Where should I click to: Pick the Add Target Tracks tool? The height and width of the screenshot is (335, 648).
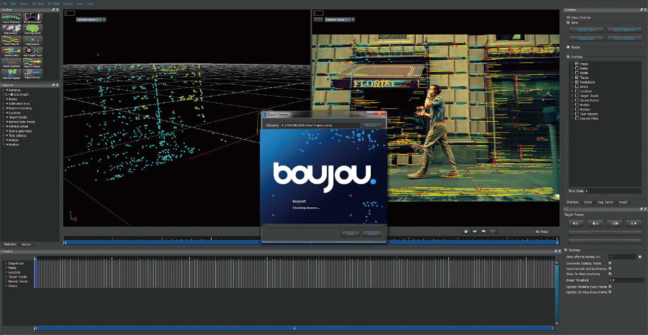pyautogui.click(x=32, y=52)
